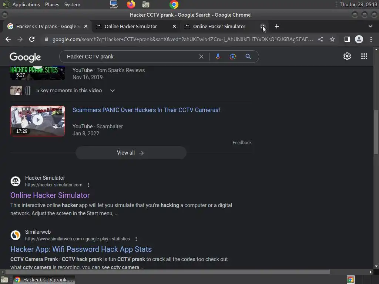Show desktop via bottom-left panel icon

click(4, 280)
